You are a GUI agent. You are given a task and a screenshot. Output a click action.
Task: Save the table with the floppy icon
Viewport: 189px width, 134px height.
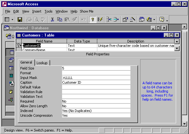tap(20, 20)
